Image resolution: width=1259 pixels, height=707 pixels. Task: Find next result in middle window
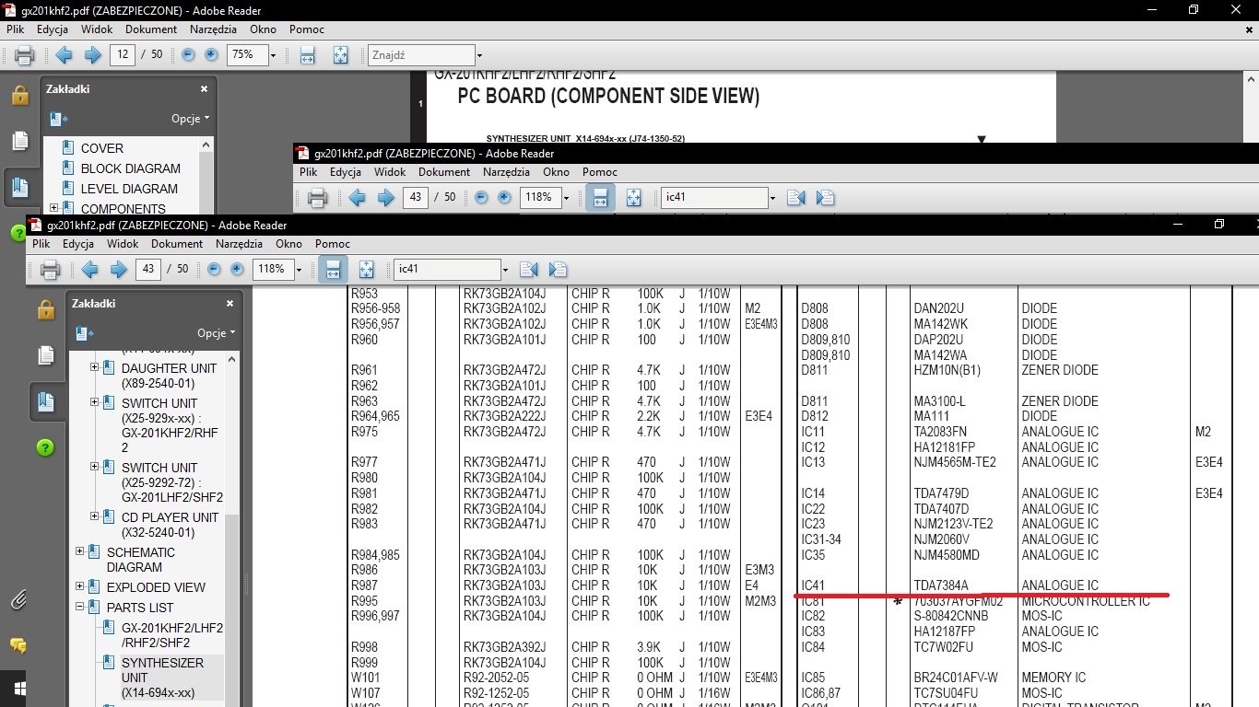point(825,198)
